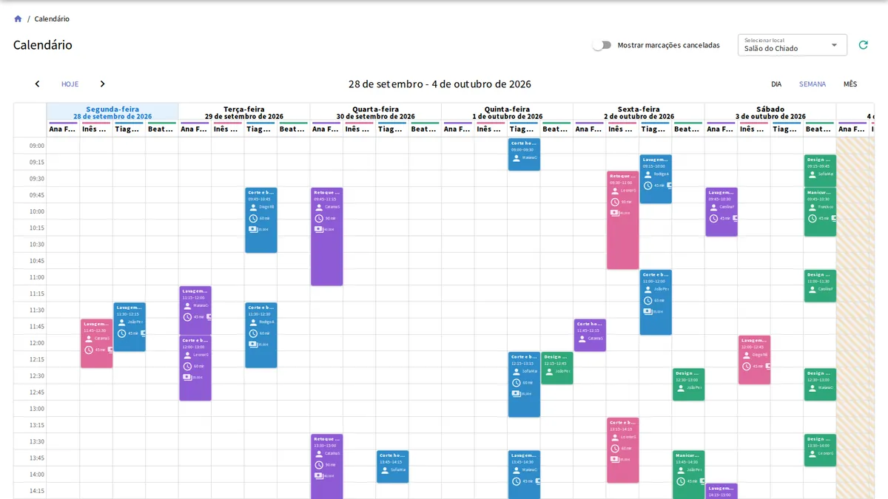Click clock icon in Wednesday 13:30 Retoque appointment
The height and width of the screenshot is (499, 888).
coord(319,465)
